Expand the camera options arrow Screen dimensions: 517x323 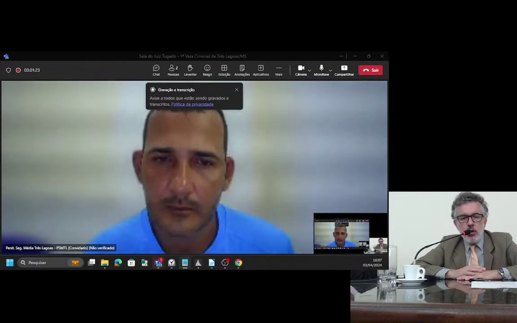(309, 70)
